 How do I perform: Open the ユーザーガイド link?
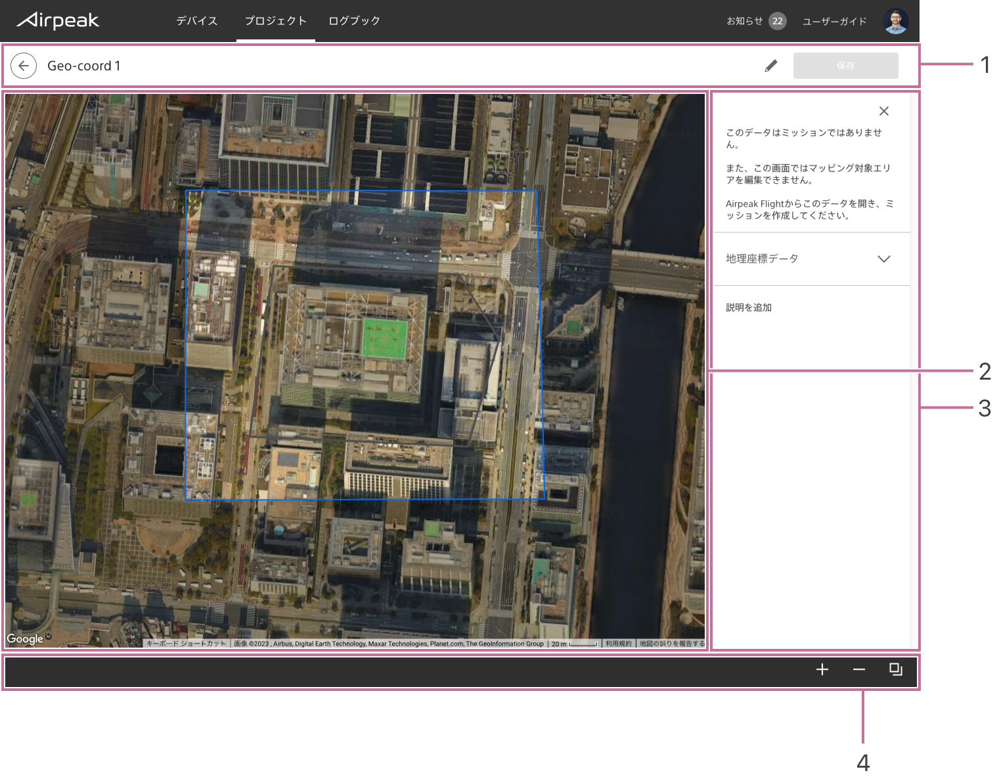(x=834, y=21)
